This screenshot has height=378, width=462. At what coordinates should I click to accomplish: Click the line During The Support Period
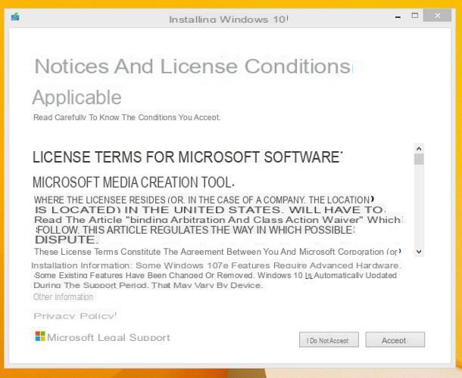[x=148, y=285]
